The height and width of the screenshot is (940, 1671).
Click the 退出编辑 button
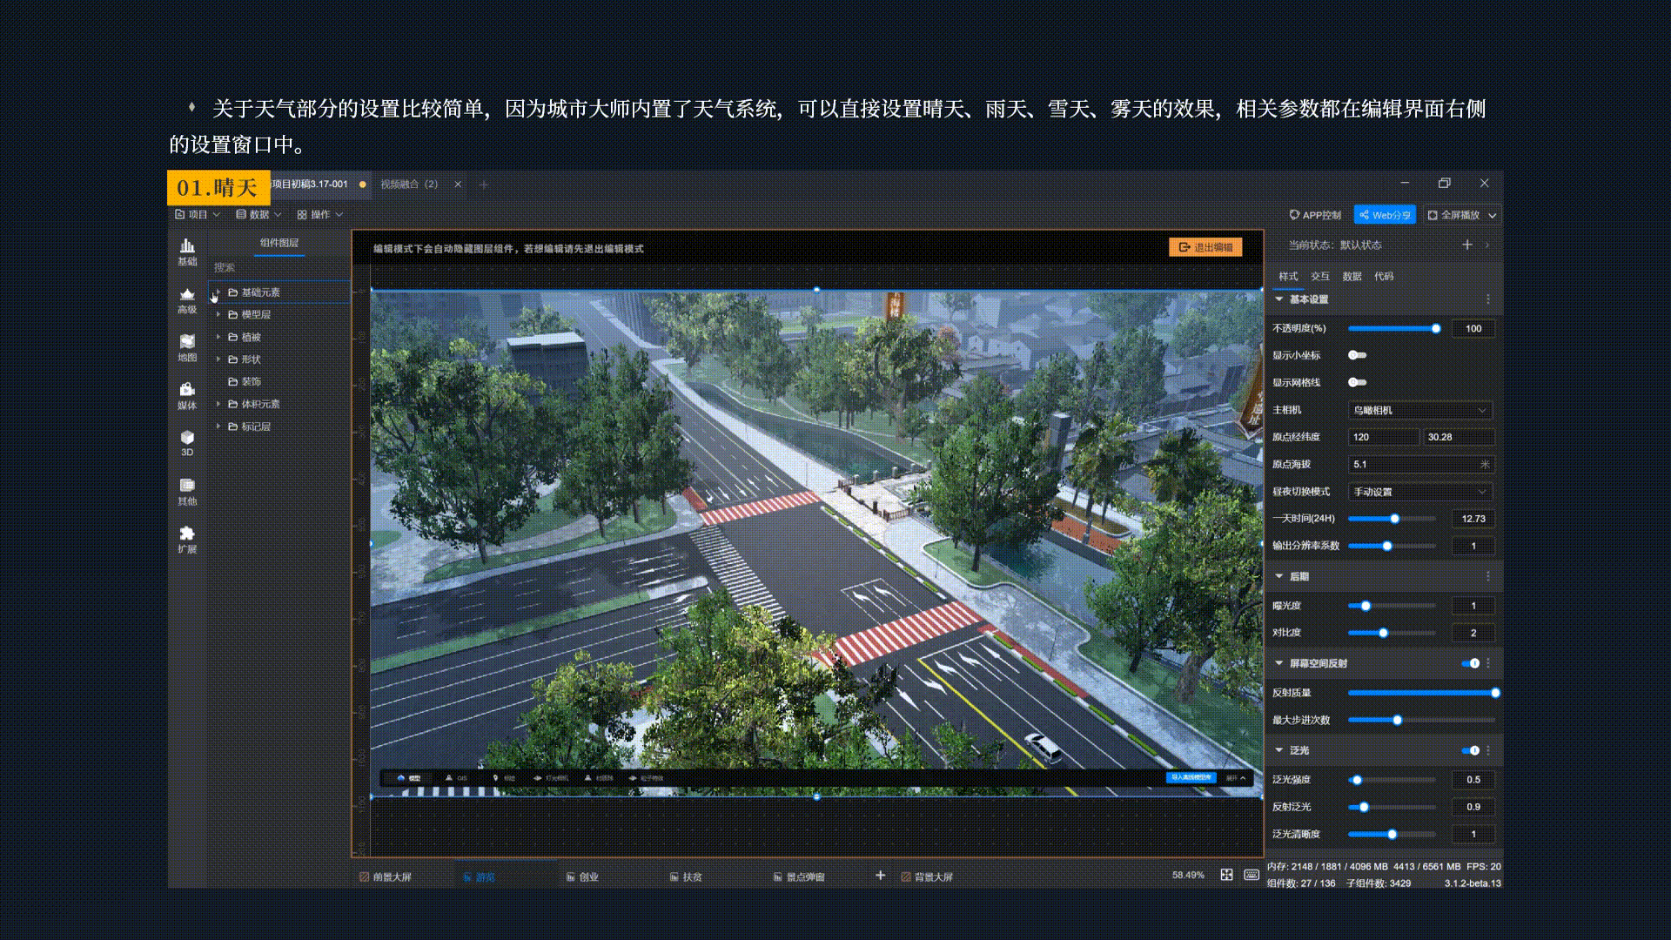tap(1205, 247)
